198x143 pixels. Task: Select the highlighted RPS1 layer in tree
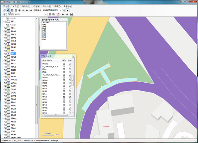(x=13, y=54)
